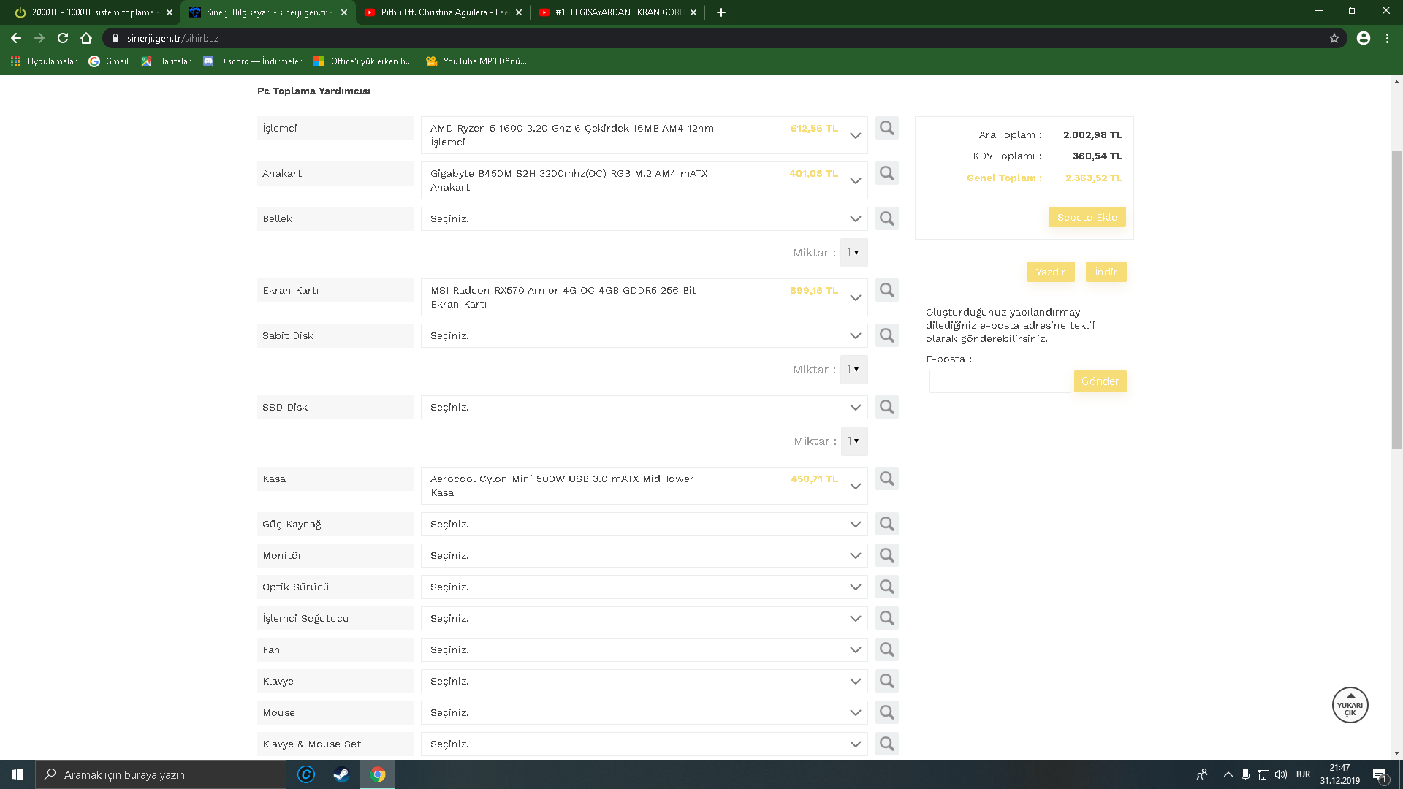1403x789 pixels.
Task: Switch to 2000TL - 3000TL sistem toplama tab
Action: [93, 12]
